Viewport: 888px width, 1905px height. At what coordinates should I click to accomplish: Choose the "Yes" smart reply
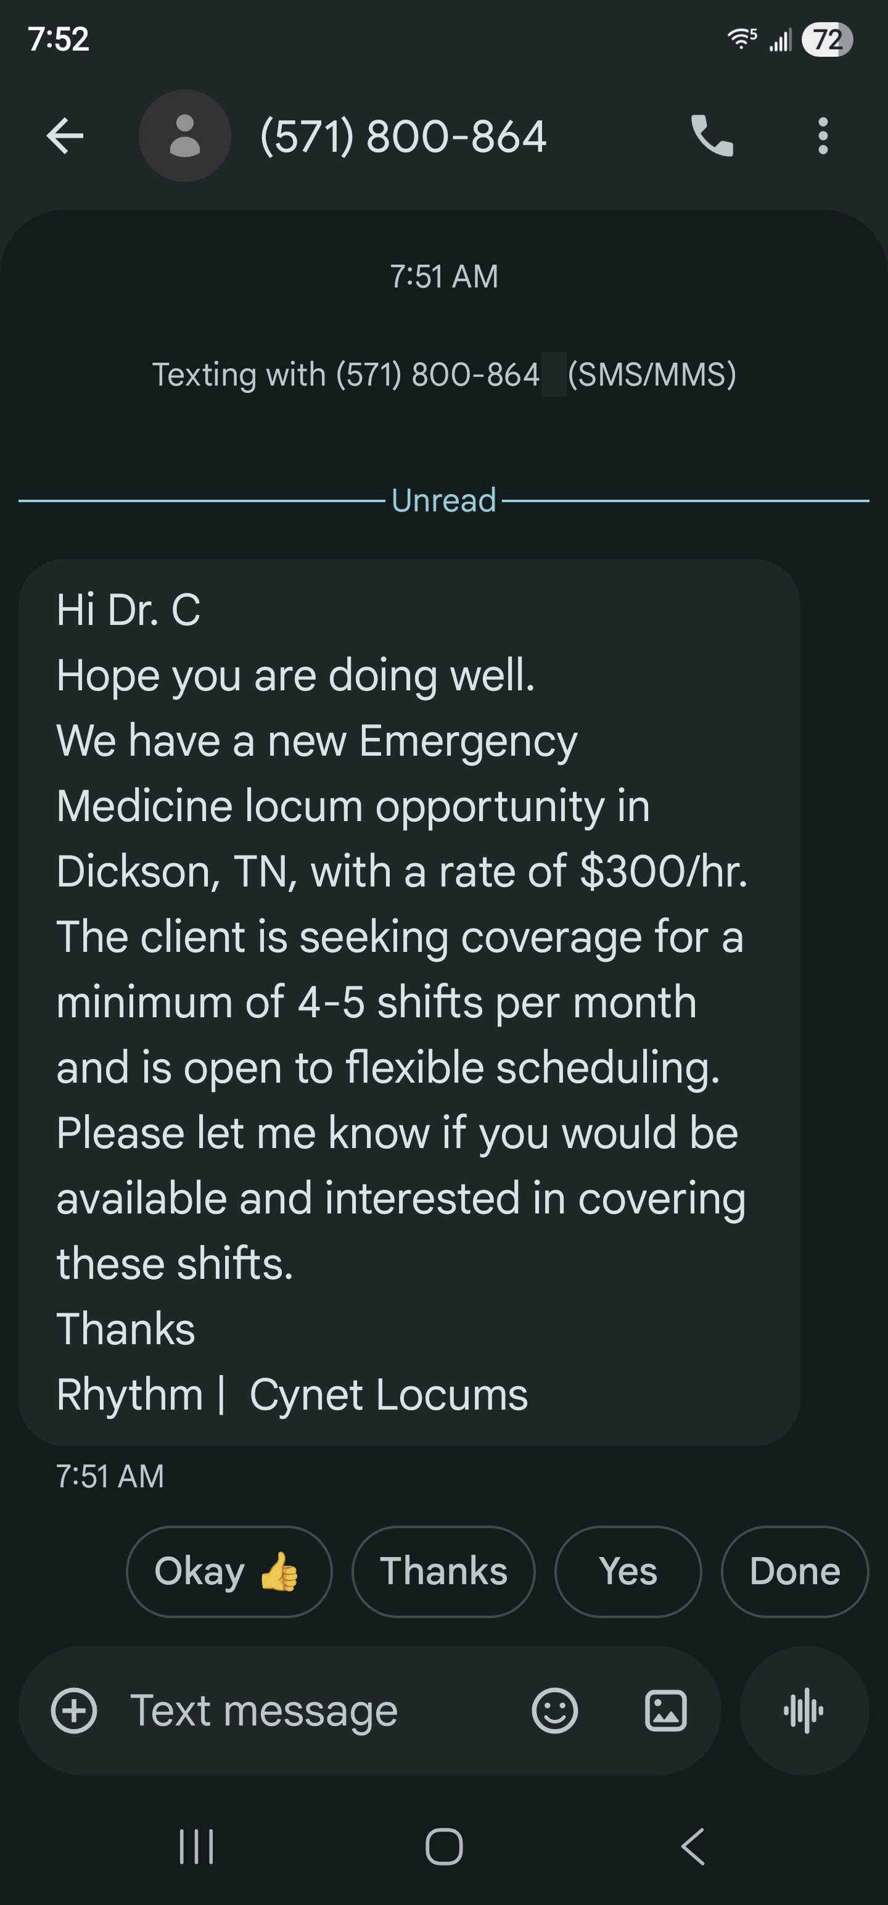628,1571
